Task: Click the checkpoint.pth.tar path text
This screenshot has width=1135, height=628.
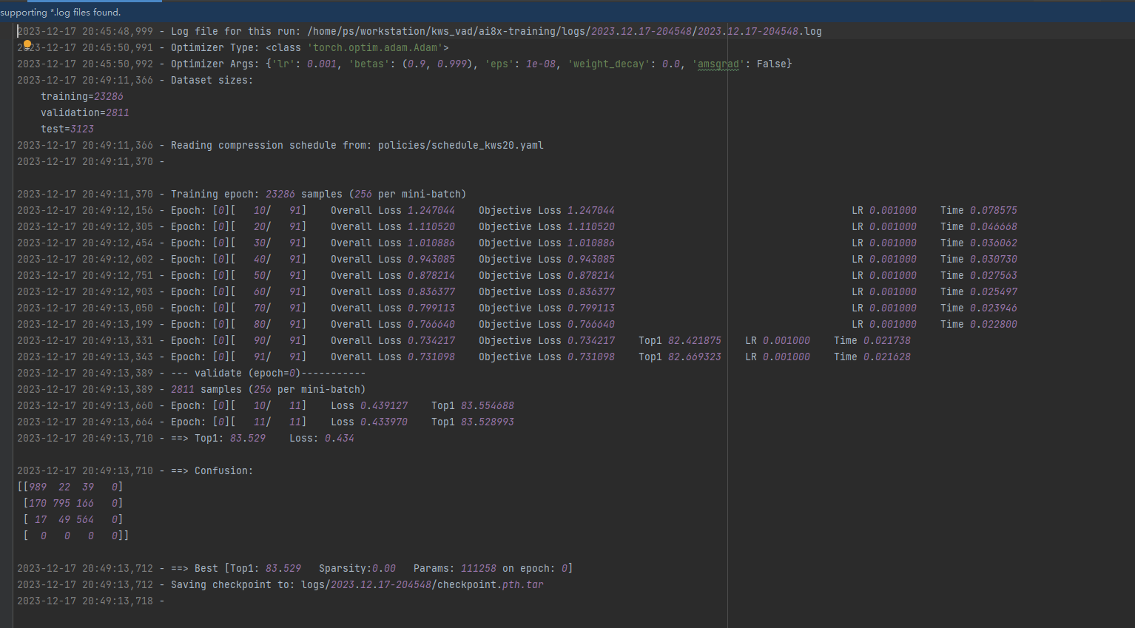Action: pos(422,584)
